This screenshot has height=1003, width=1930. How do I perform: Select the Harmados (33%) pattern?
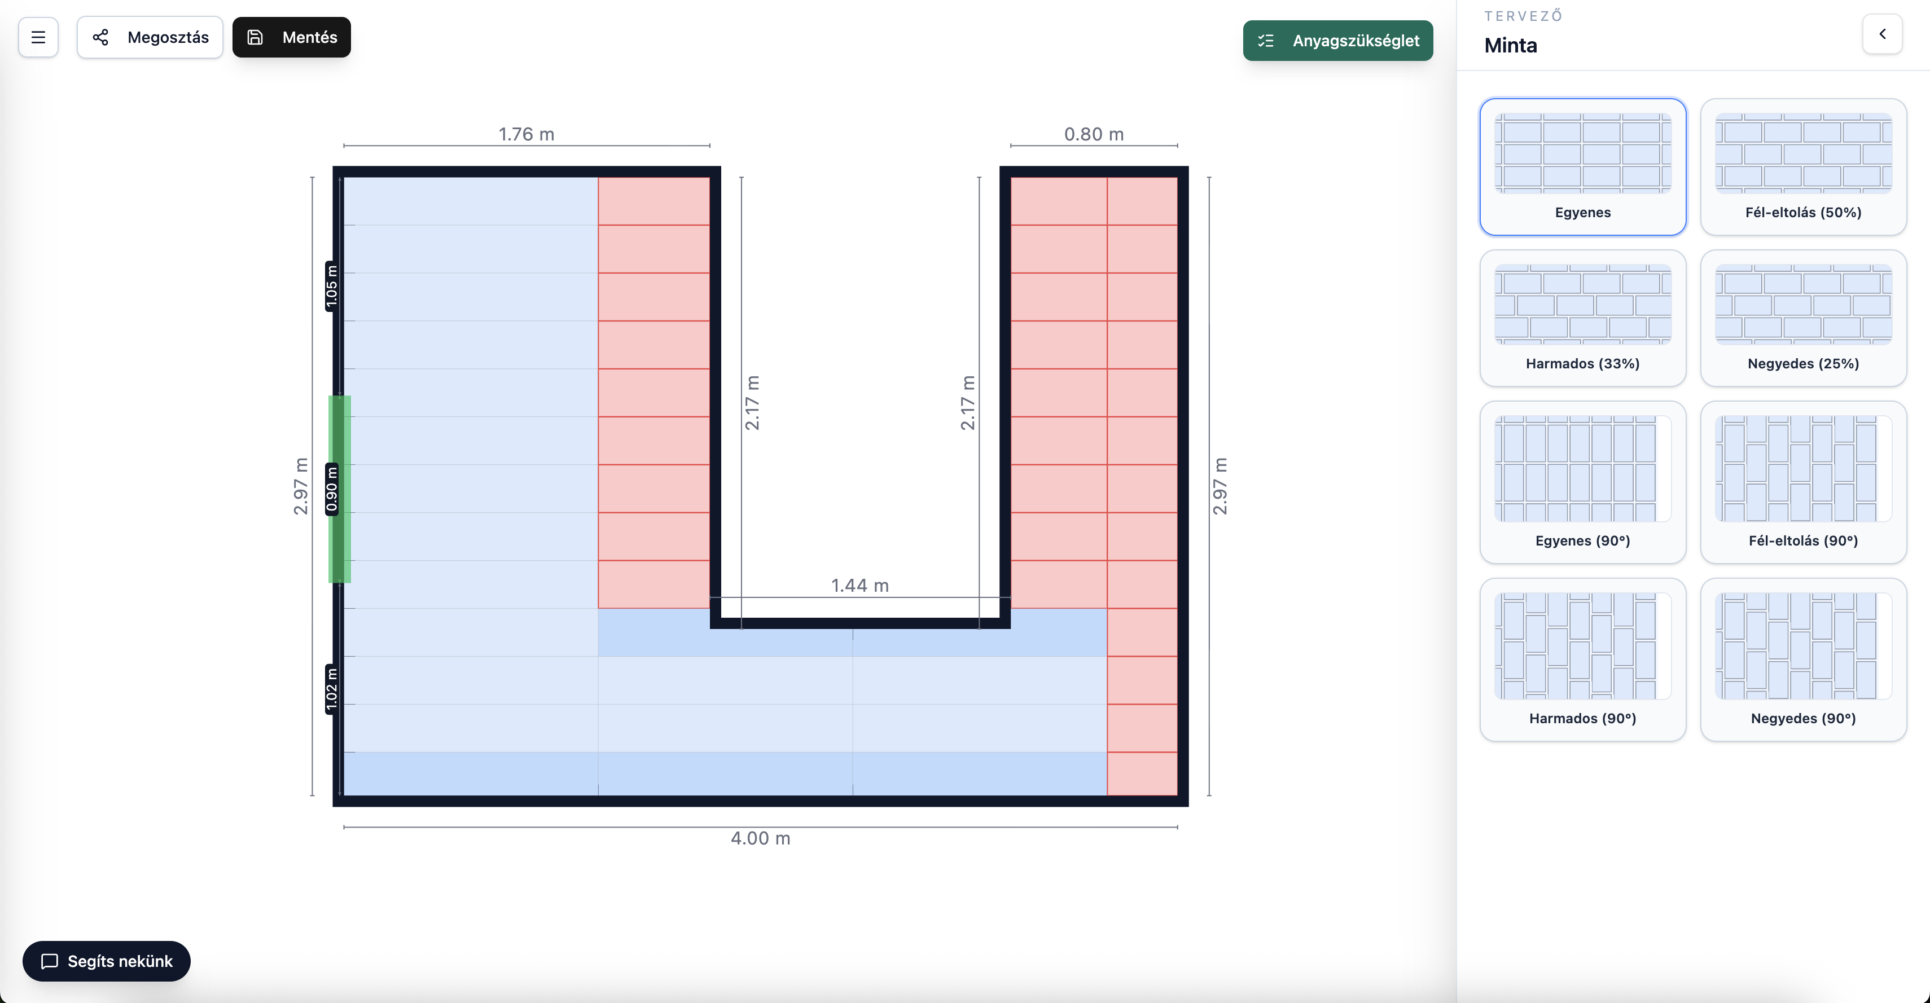[1582, 318]
